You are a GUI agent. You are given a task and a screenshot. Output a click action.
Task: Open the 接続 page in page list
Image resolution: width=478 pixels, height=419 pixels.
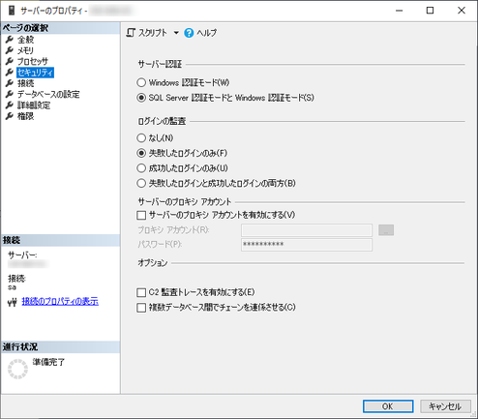click(25, 83)
